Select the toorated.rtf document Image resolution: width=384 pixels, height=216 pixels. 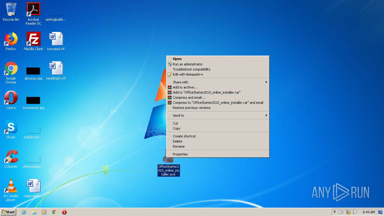(56, 41)
